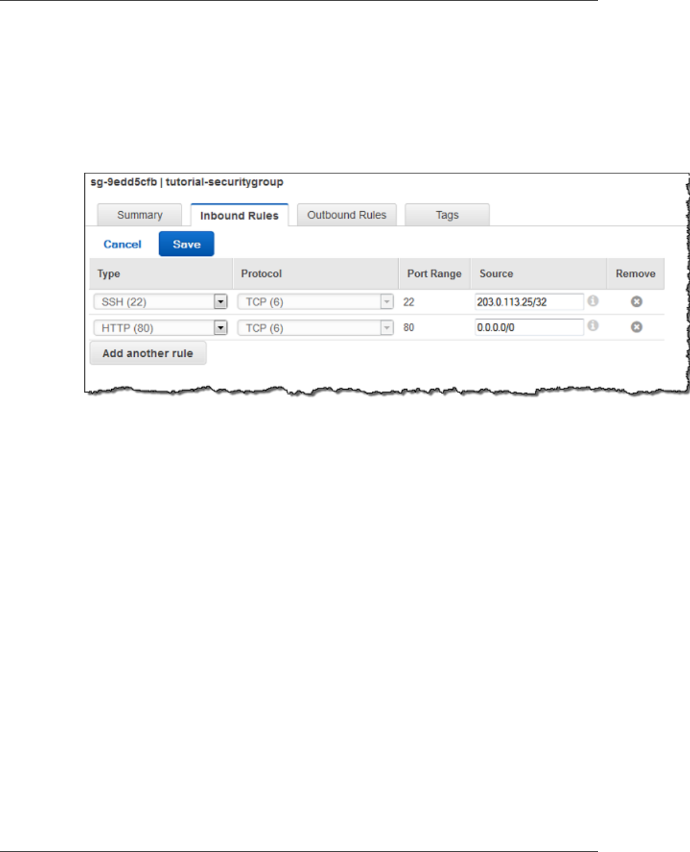Add another rule

point(148,353)
